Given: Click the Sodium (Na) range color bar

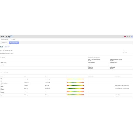Looking at the screenshot, I should [75, 79].
